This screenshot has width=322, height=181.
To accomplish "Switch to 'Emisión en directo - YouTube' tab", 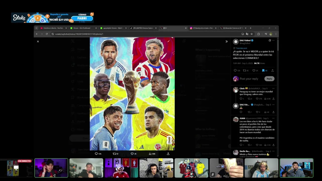I will (x=53, y=28).
